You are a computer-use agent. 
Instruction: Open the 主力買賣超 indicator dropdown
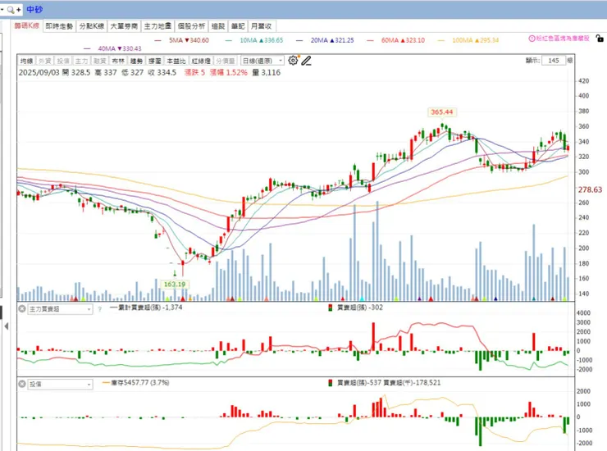click(x=60, y=309)
